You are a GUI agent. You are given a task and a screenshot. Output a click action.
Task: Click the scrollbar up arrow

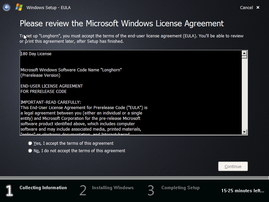coord(244,53)
